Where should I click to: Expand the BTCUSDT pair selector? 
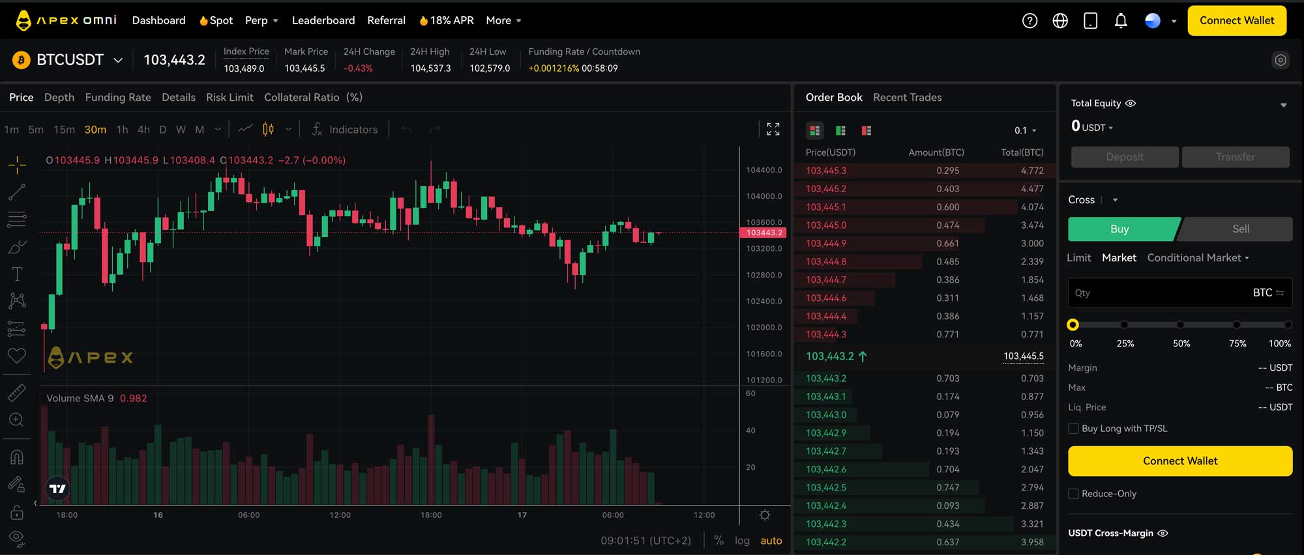tap(118, 60)
